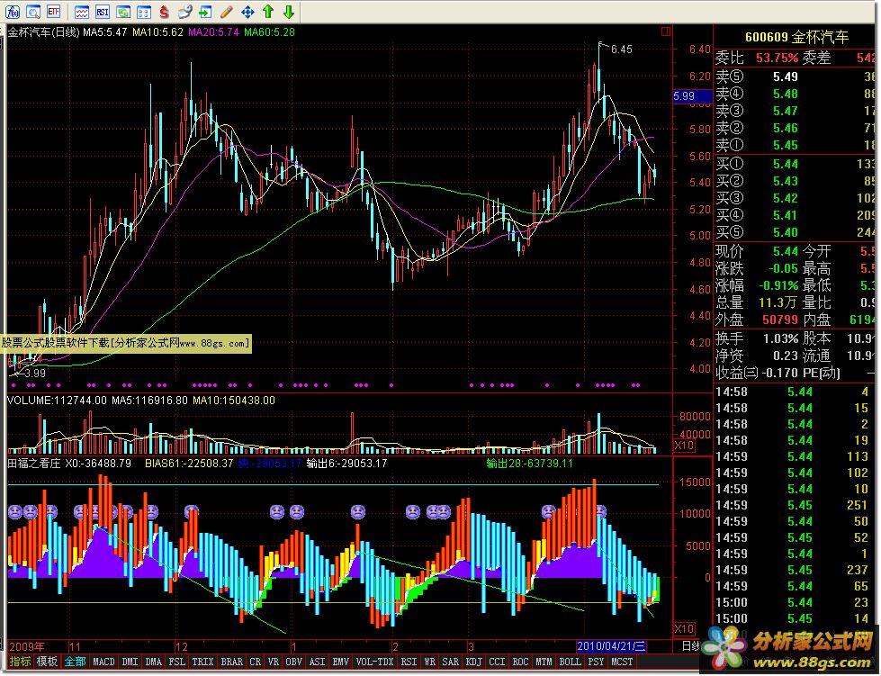This screenshot has width=881, height=676.
Task: Click the 6.45 high price label
Action: [x=622, y=50]
